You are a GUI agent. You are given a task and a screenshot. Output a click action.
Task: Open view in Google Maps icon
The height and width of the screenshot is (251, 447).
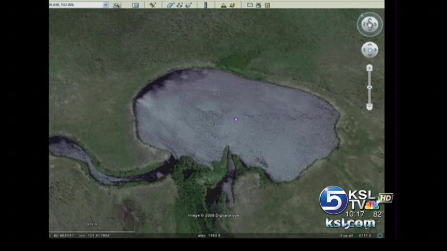click(x=267, y=5)
